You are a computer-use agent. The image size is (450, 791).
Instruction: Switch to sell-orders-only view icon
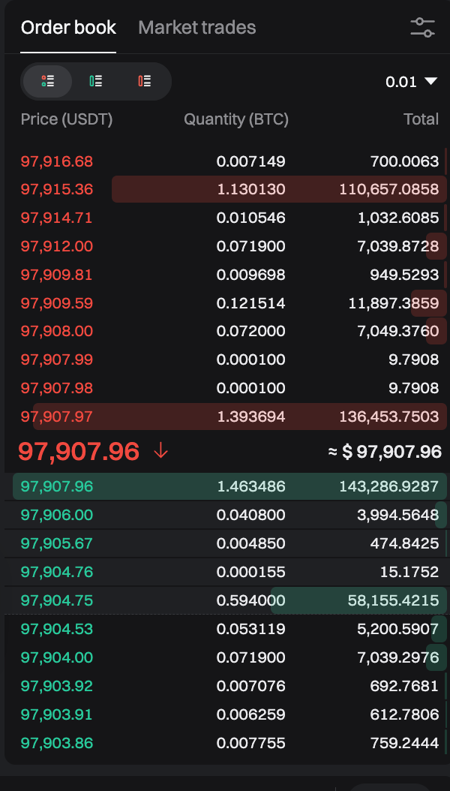[145, 81]
